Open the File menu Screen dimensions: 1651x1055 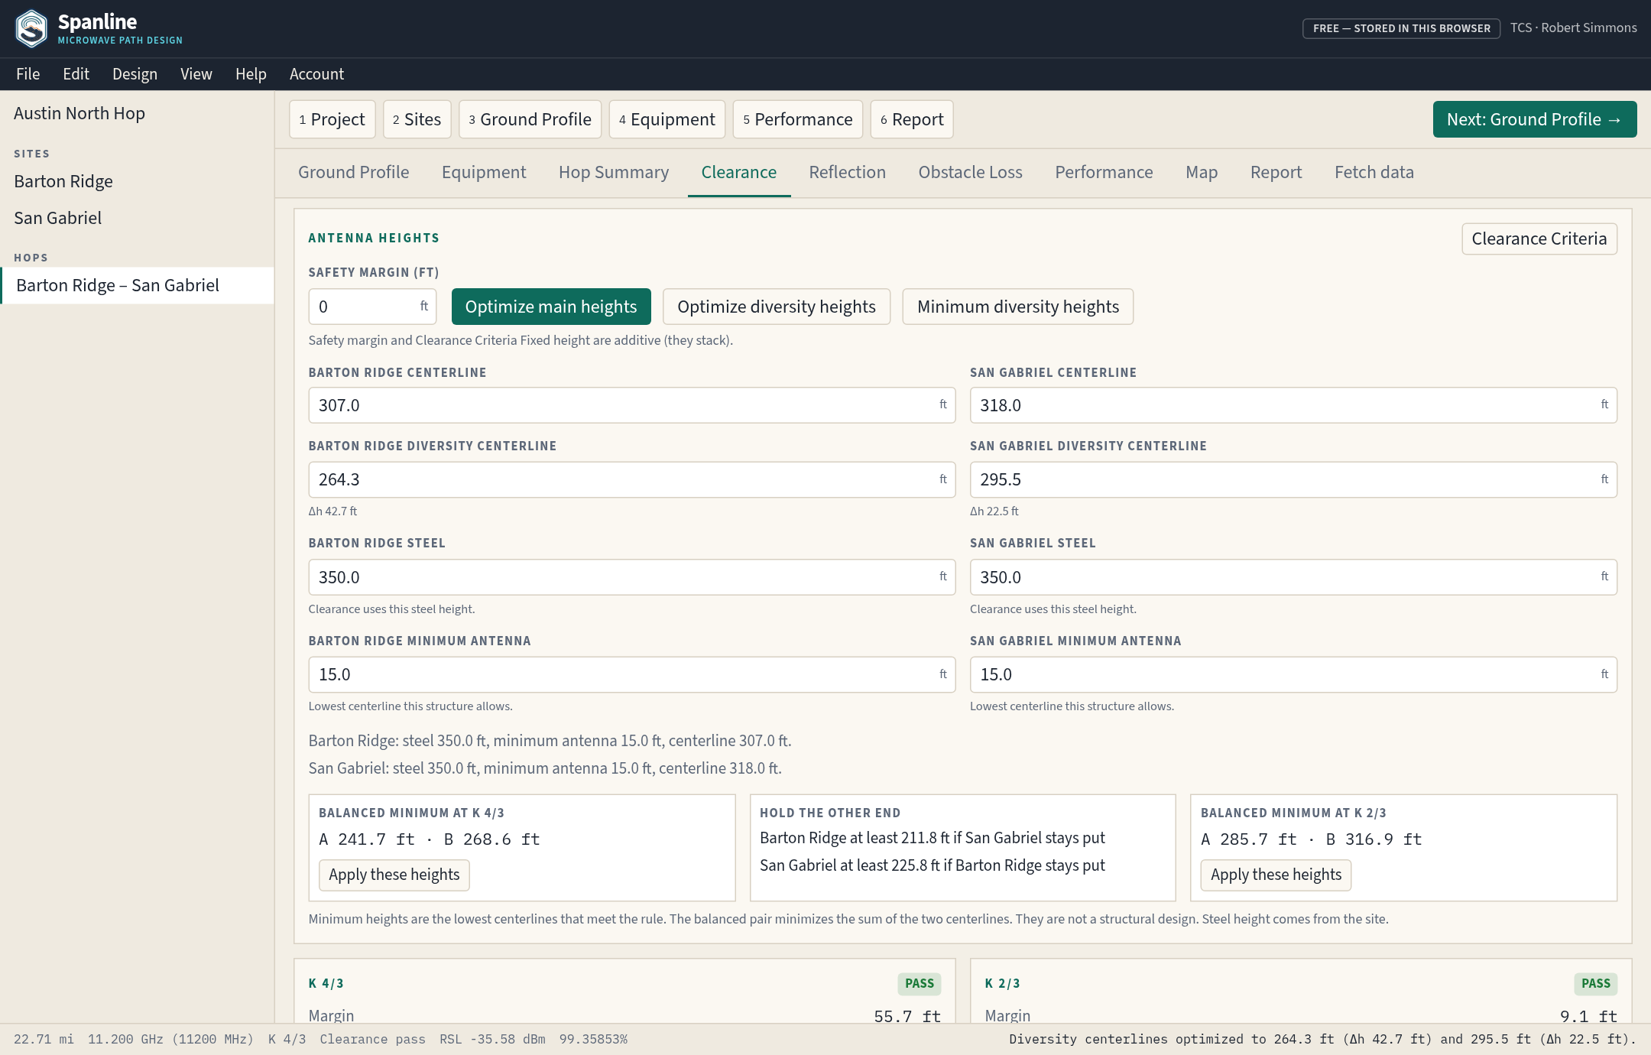(28, 74)
